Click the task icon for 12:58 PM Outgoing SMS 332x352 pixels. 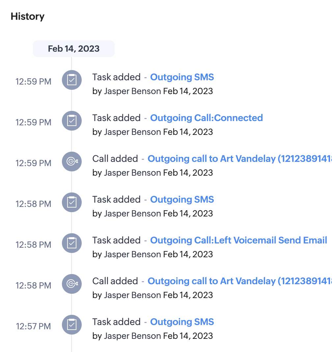72,202
